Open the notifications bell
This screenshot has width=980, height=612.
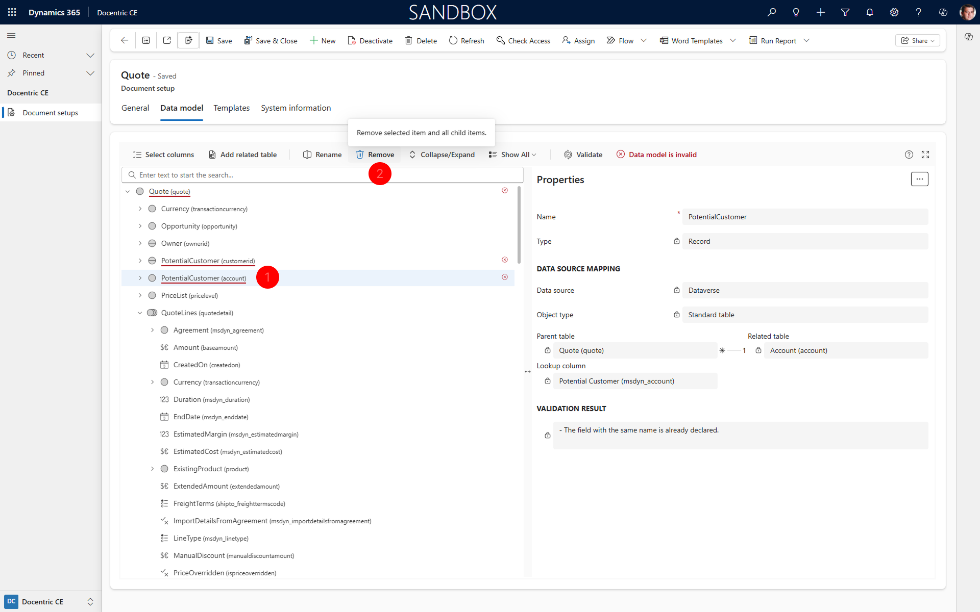coord(870,12)
